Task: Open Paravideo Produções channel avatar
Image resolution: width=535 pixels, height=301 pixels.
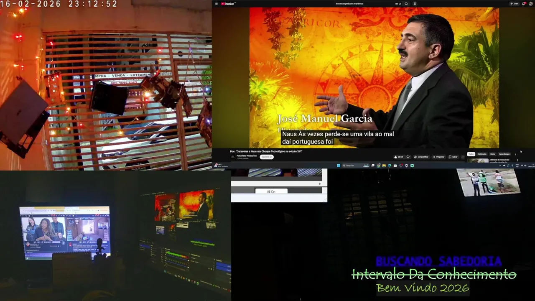Action: click(x=233, y=157)
